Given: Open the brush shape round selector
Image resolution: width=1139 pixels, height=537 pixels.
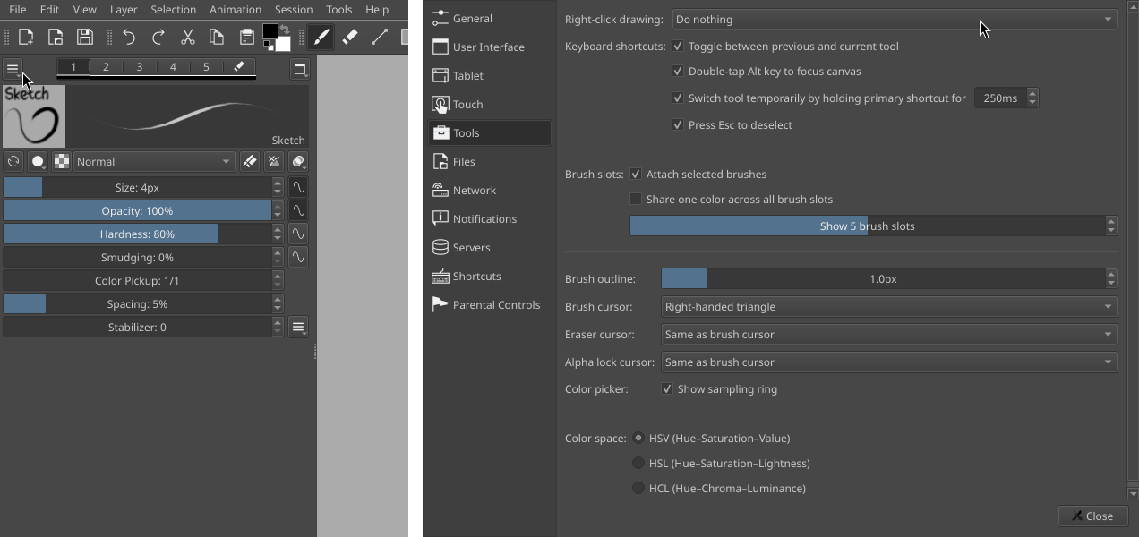Looking at the screenshot, I should tap(38, 162).
